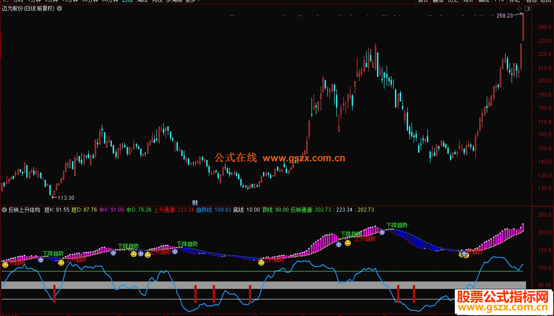The height and width of the screenshot is (316, 554).
Task: Click the 250.0 indicator axis label
Action: pos(544,215)
